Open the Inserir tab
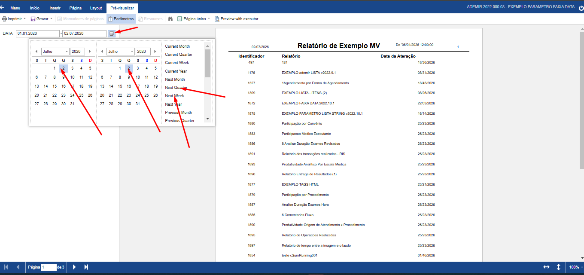584x275 pixels. 55,8
